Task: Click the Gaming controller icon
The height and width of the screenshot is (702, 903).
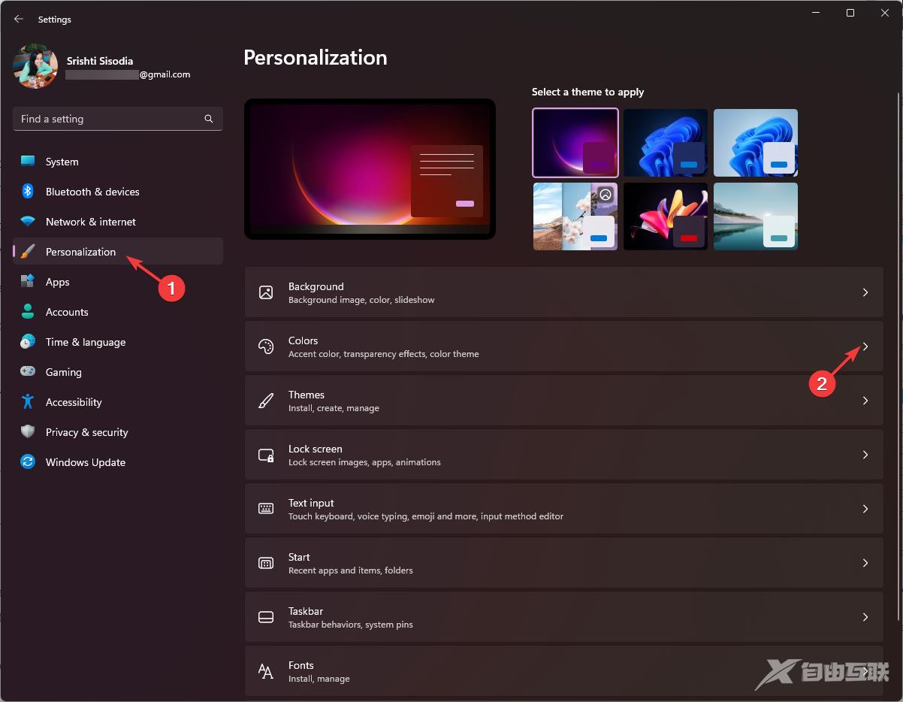Action: 28,372
